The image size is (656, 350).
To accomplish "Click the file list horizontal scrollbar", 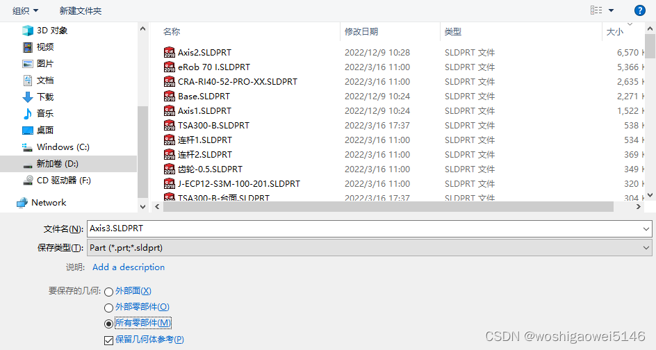I will tap(388, 206).
